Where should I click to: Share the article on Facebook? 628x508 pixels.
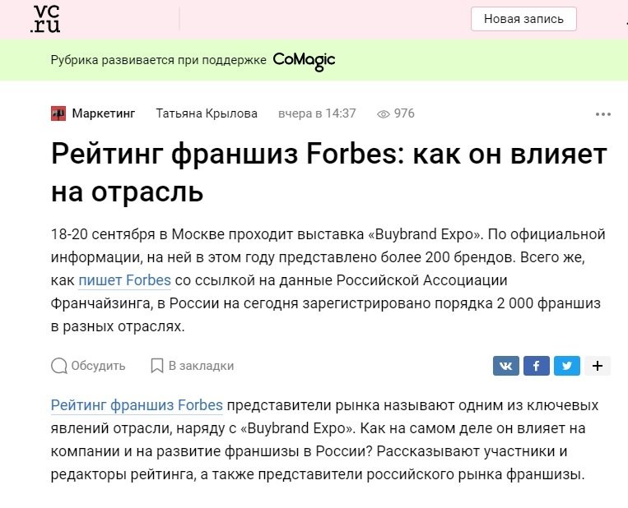pyautogui.click(x=537, y=366)
